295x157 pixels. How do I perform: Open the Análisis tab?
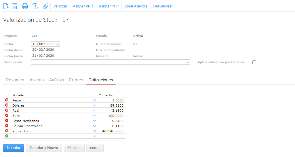(x=56, y=80)
